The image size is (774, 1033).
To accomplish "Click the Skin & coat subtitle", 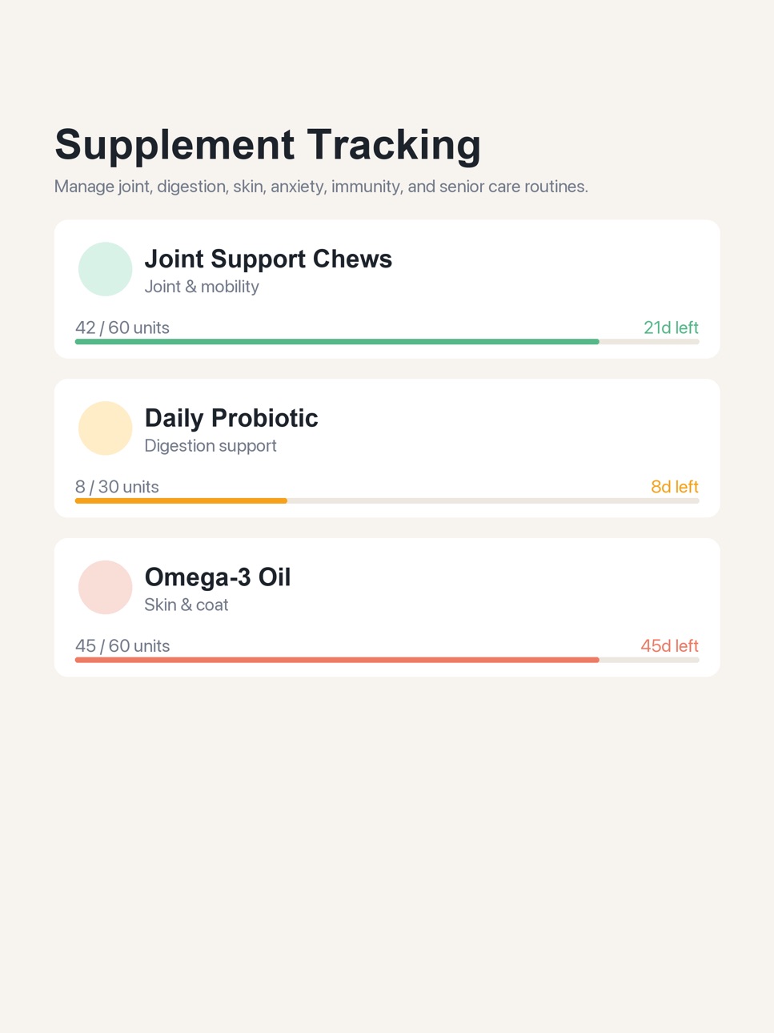I will tap(186, 605).
